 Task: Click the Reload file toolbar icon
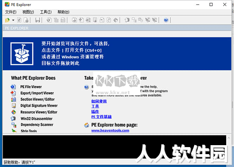19,20
